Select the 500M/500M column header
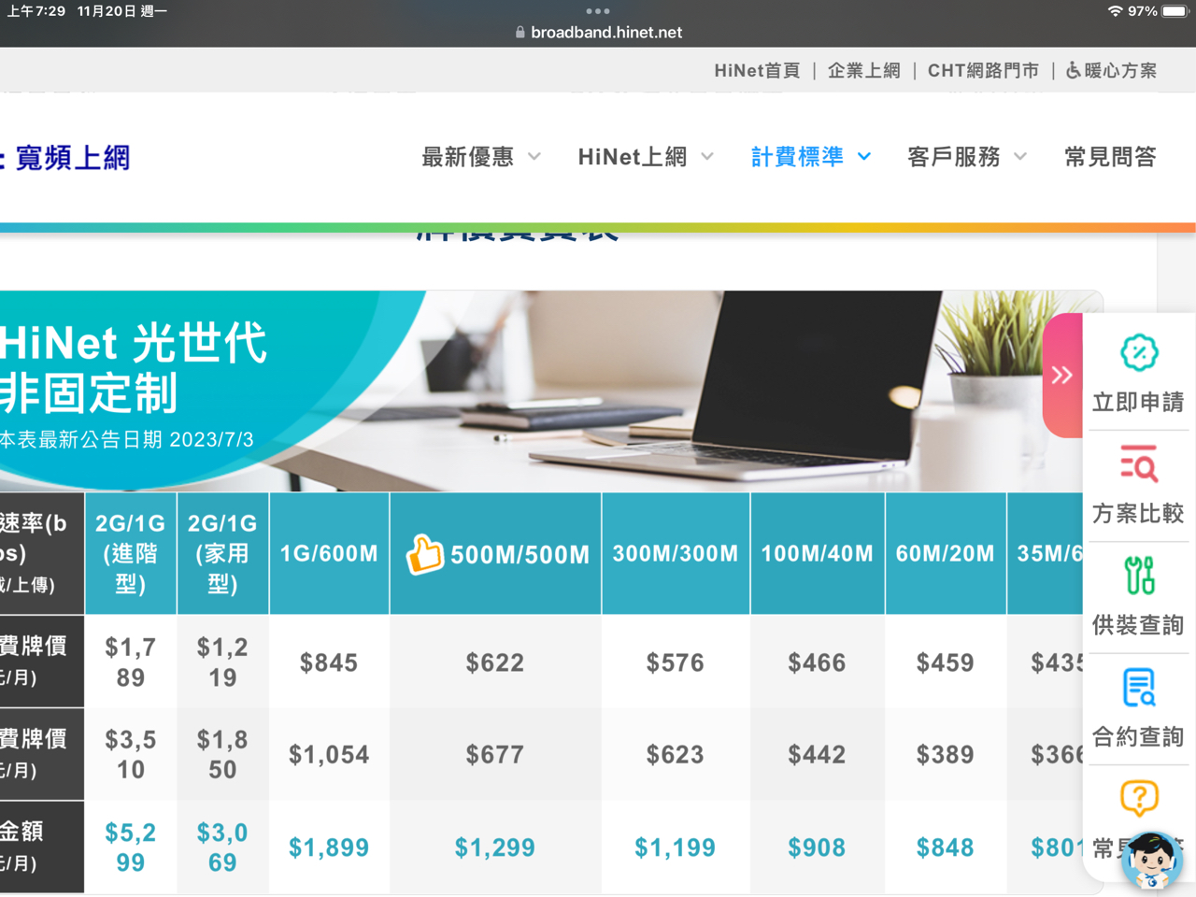The image size is (1196, 897). [496, 554]
